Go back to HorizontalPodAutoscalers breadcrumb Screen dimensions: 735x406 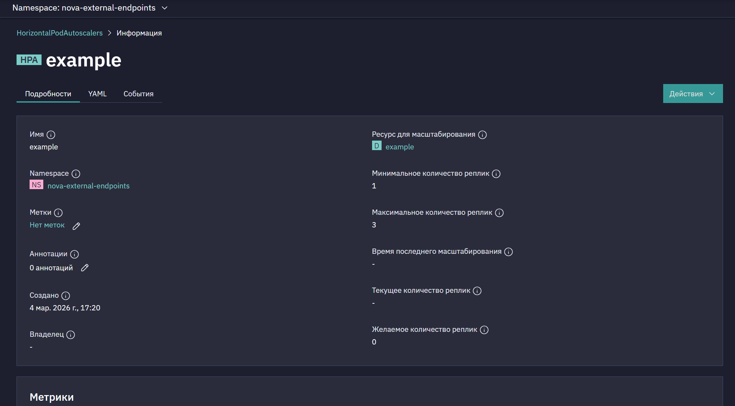pos(60,33)
